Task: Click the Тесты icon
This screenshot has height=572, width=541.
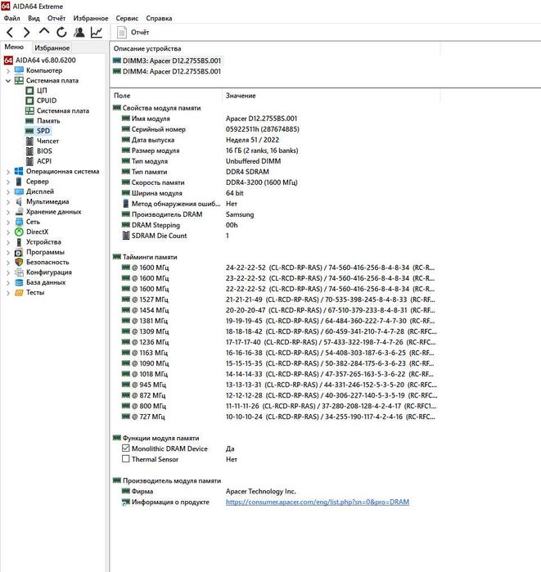Action: [x=19, y=293]
